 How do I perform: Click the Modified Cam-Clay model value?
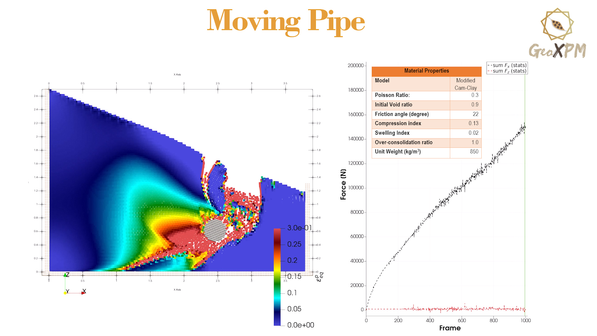coord(465,84)
